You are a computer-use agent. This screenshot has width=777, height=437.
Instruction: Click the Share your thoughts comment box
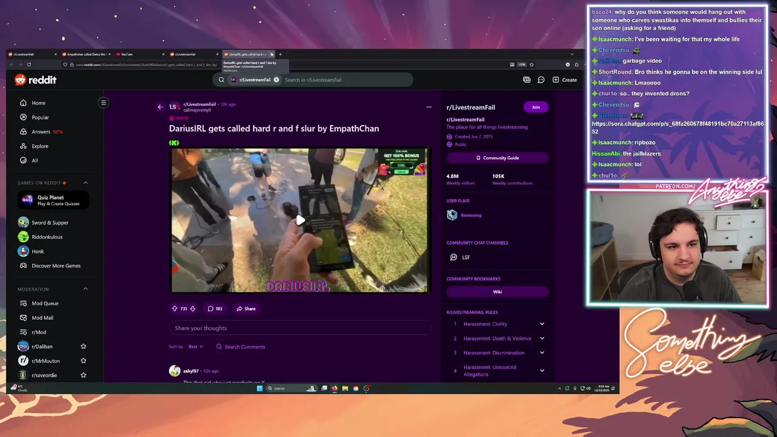pyautogui.click(x=300, y=328)
